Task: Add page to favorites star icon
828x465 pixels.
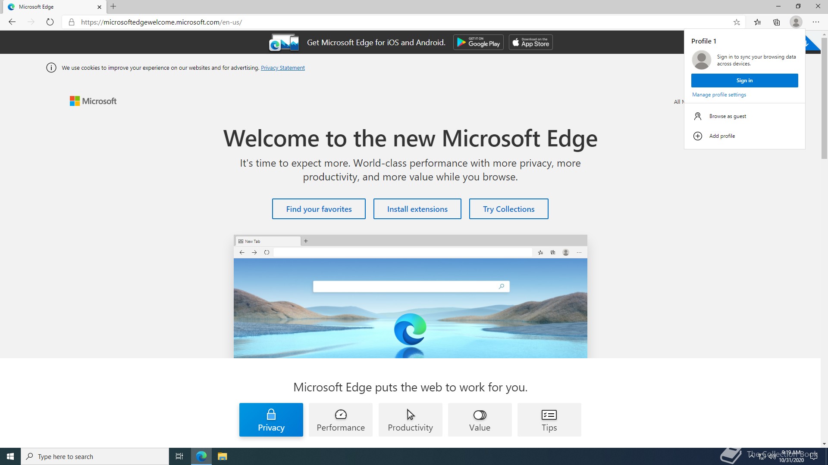Action: pyautogui.click(x=737, y=22)
